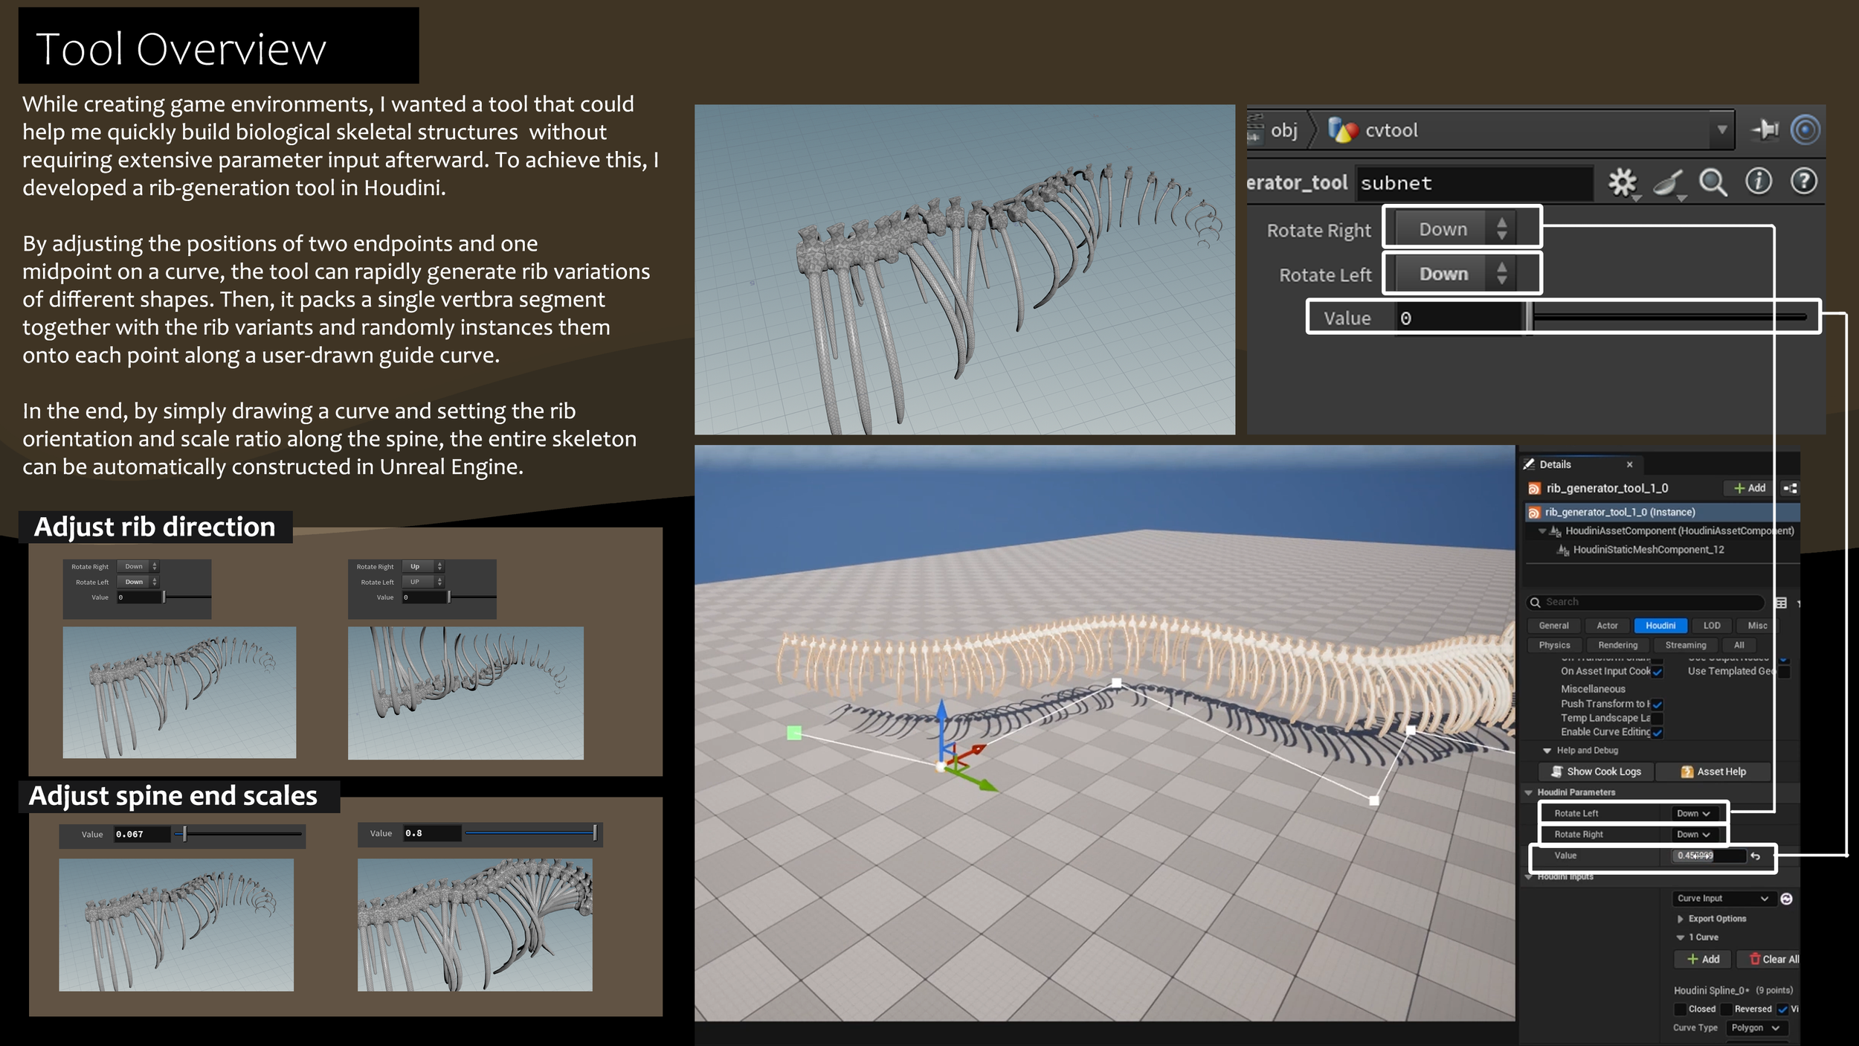Click the reset arrow beside Value field
The width and height of the screenshot is (1859, 1046).
pos(1756,856)
